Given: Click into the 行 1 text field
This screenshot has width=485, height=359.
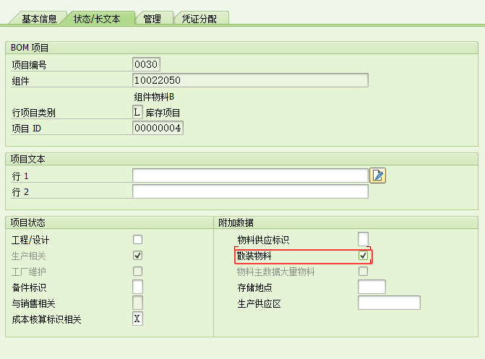Looking at the screenshot, I should 250,176.
